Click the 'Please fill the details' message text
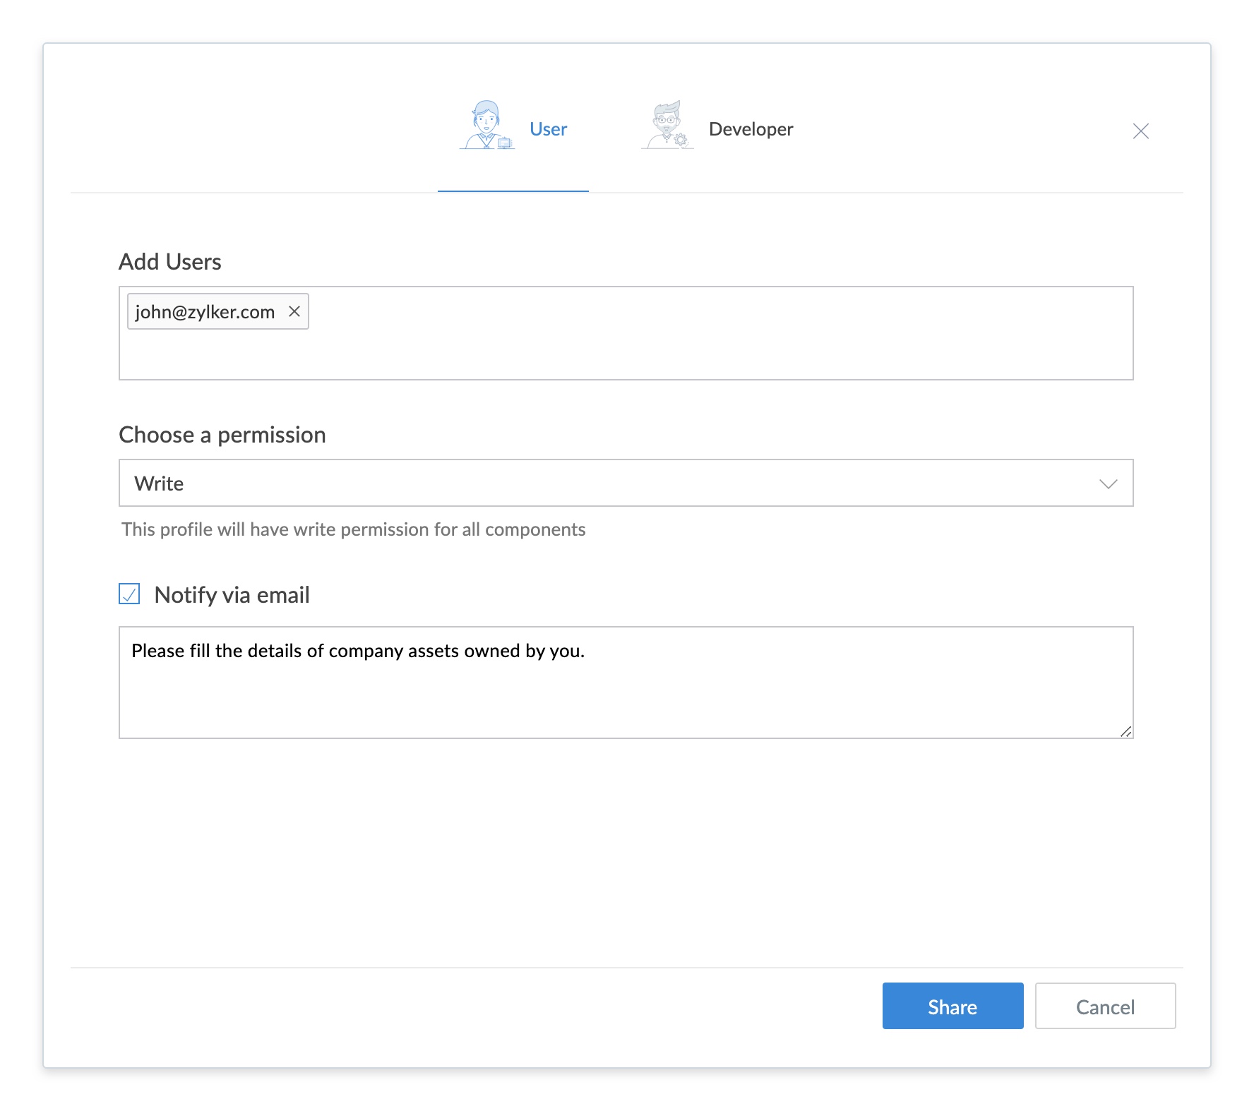 [357, 651]
